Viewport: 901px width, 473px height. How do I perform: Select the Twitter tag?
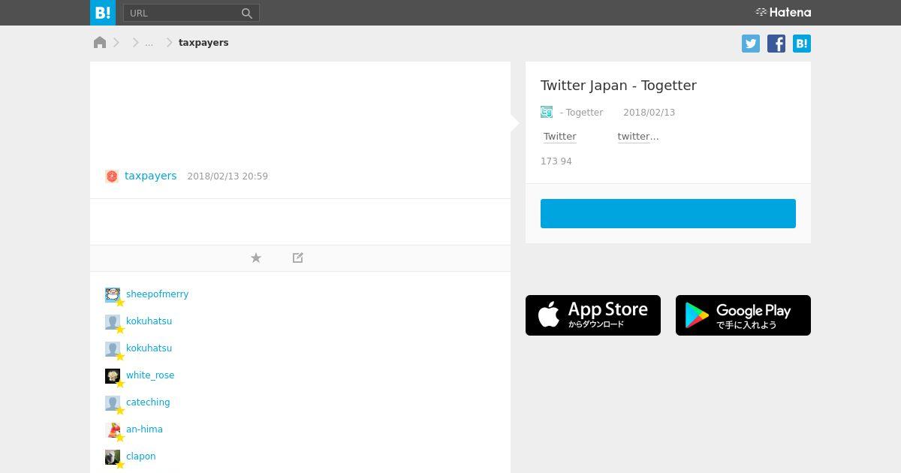pos(560,137)
